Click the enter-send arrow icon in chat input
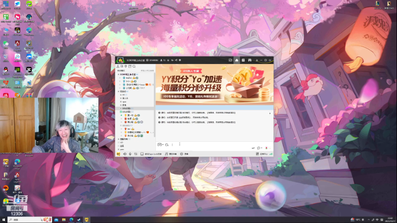397x223 pixels. 253,148
